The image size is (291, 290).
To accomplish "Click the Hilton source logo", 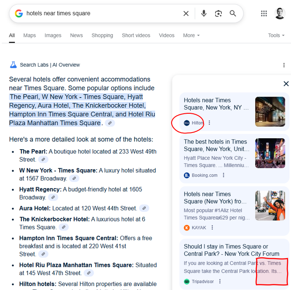I will click(x=187, y=123).
